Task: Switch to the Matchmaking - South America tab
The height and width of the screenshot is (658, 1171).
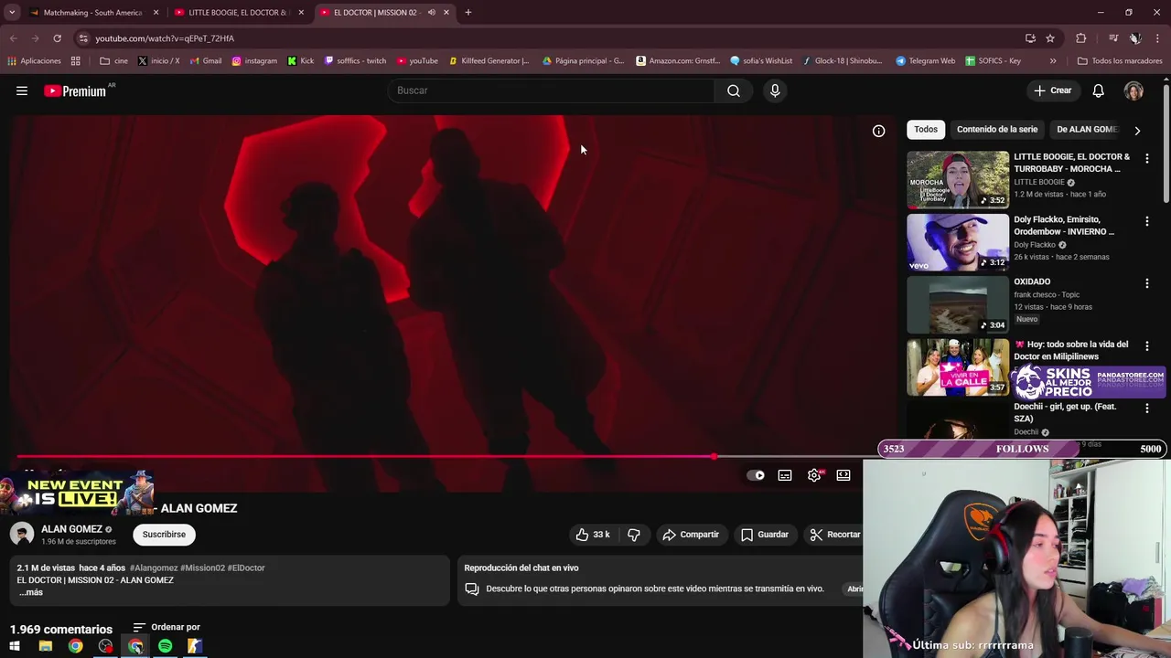Action: 94,13
